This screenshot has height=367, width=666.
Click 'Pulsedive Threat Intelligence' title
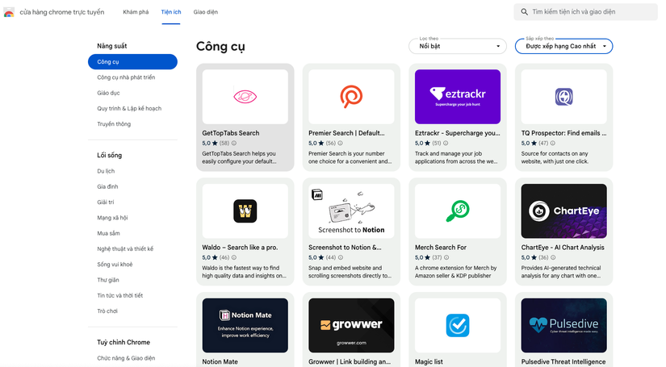point(563,362)
